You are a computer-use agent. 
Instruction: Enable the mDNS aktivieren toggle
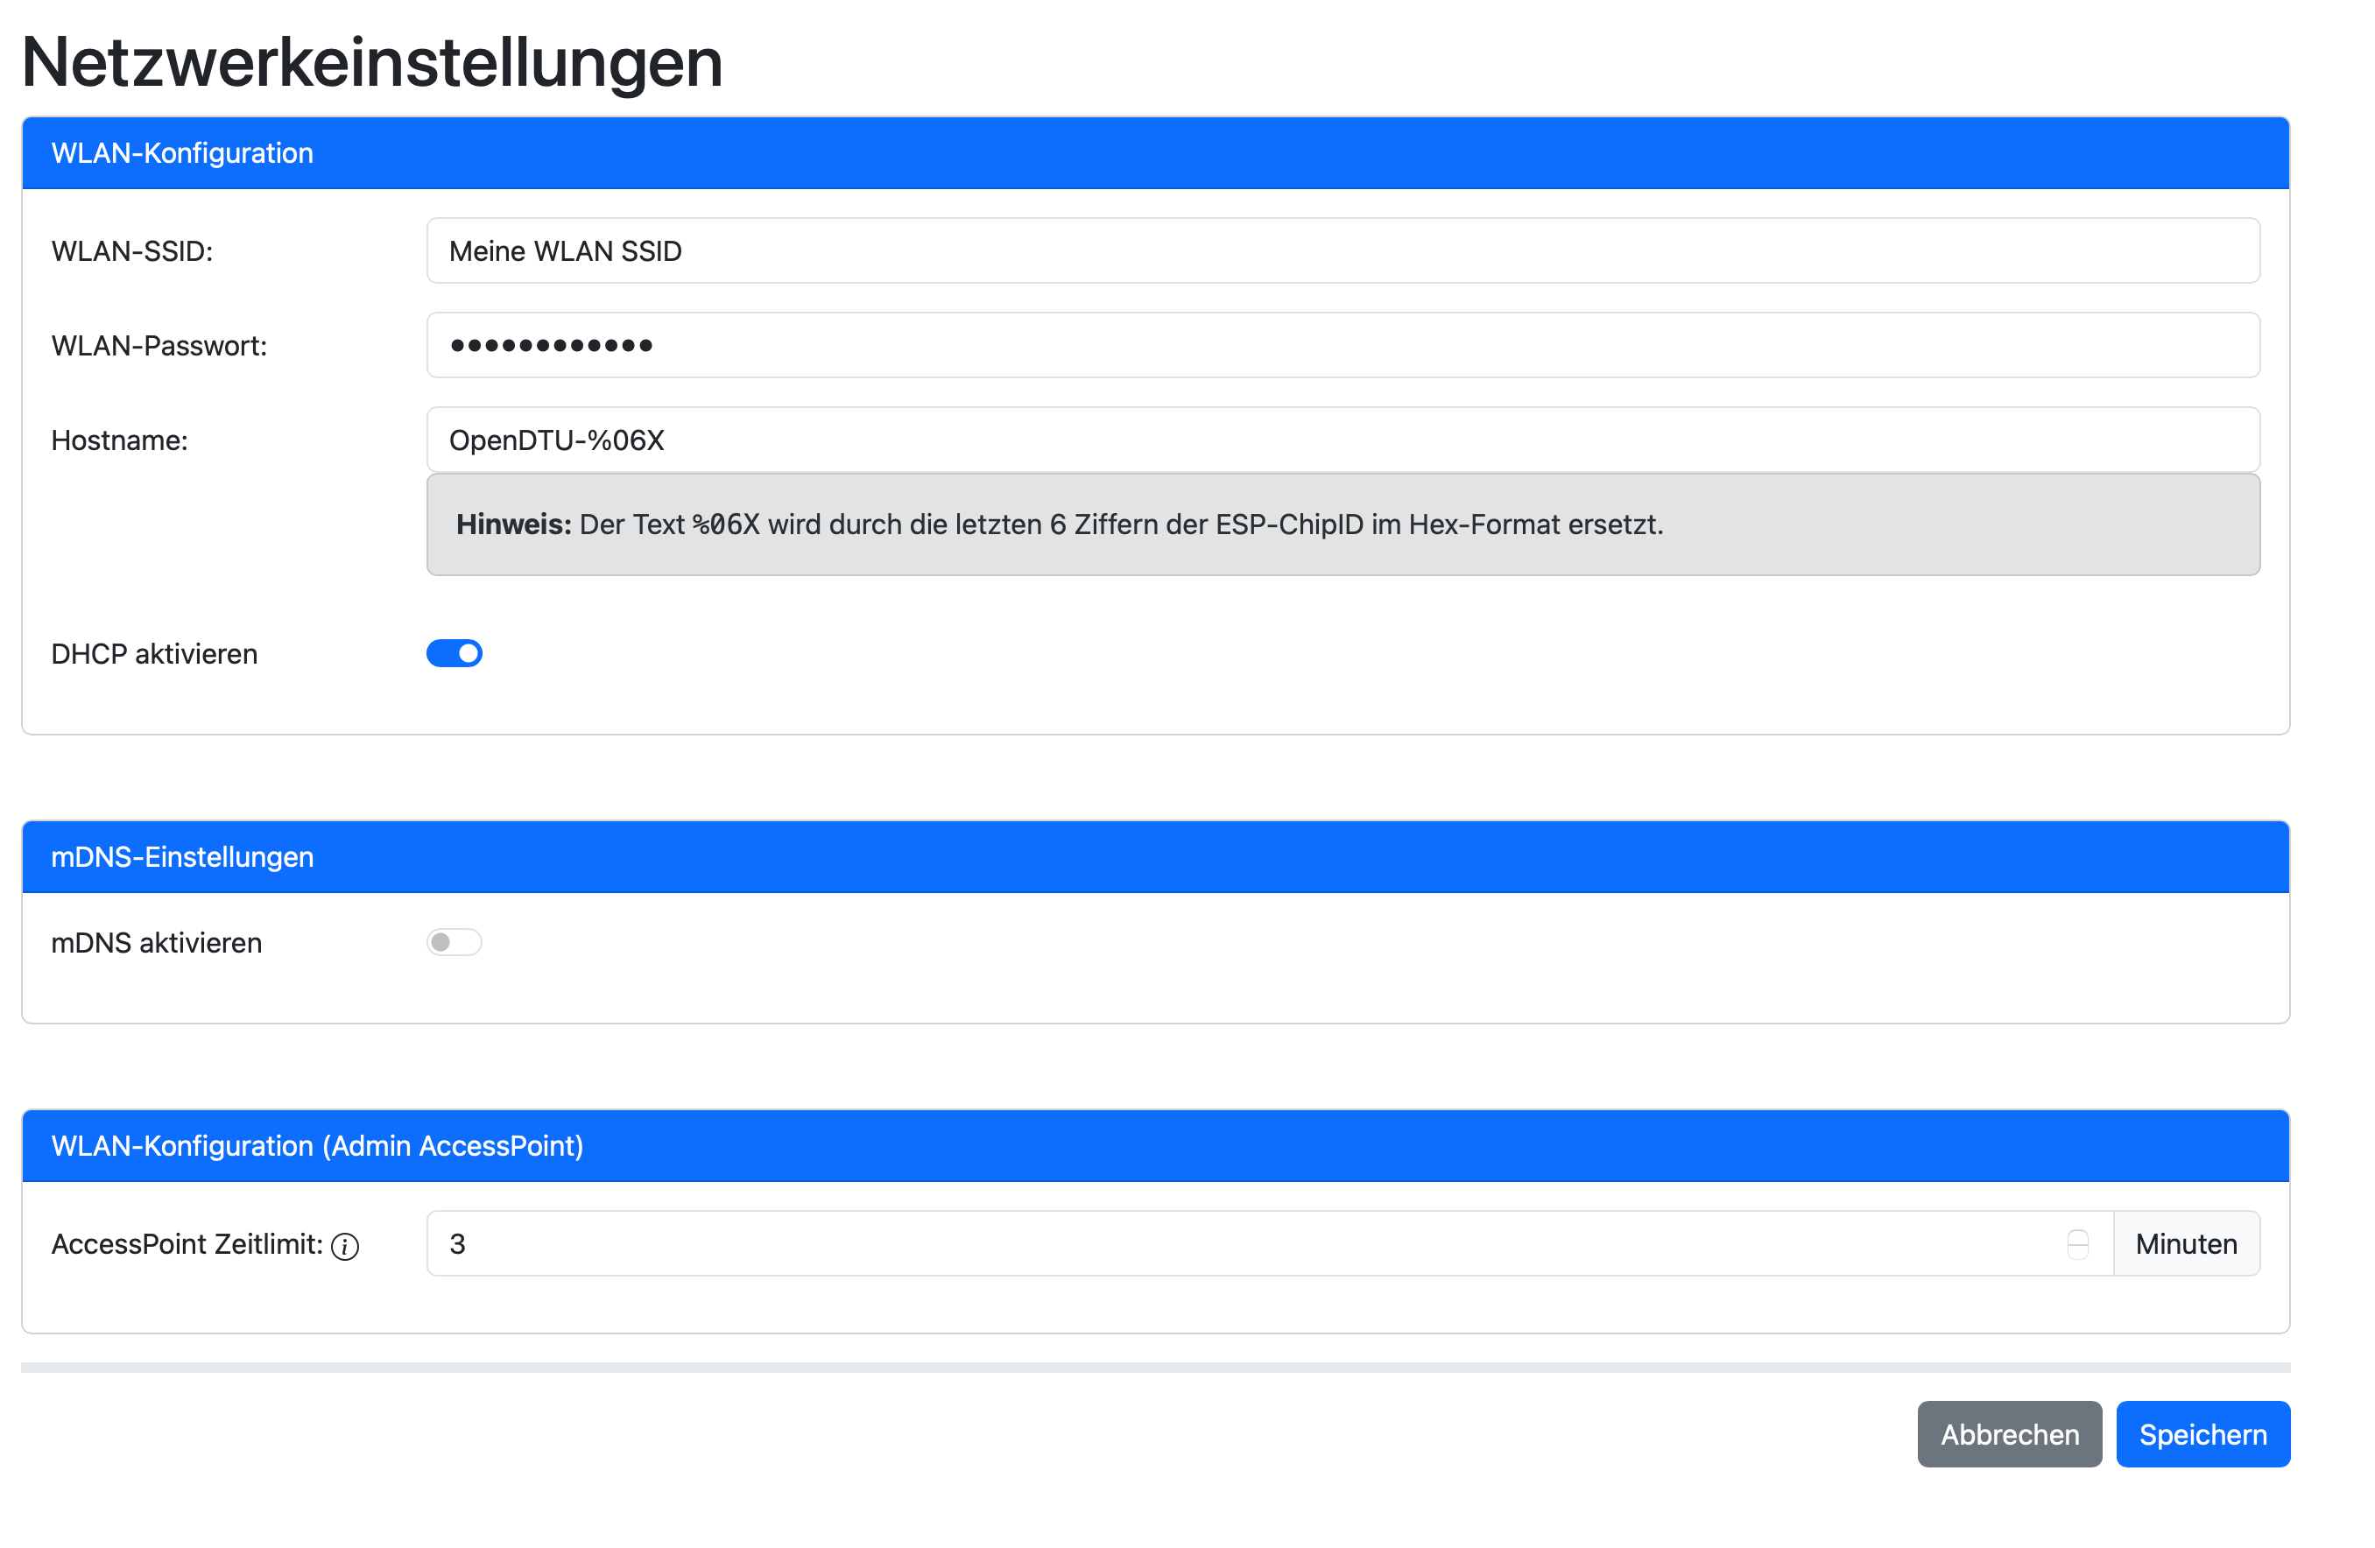454,941
